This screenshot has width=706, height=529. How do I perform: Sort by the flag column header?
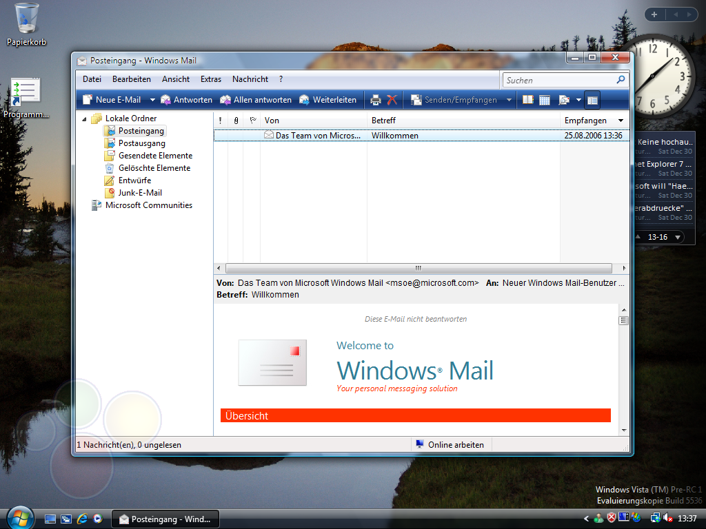pyautogui.click(x=252, y=121)
